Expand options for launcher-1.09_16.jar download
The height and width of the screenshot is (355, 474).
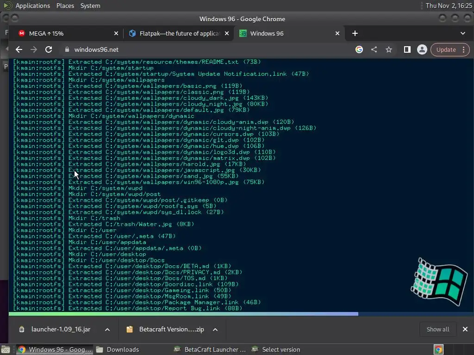(x=107, y=330)
